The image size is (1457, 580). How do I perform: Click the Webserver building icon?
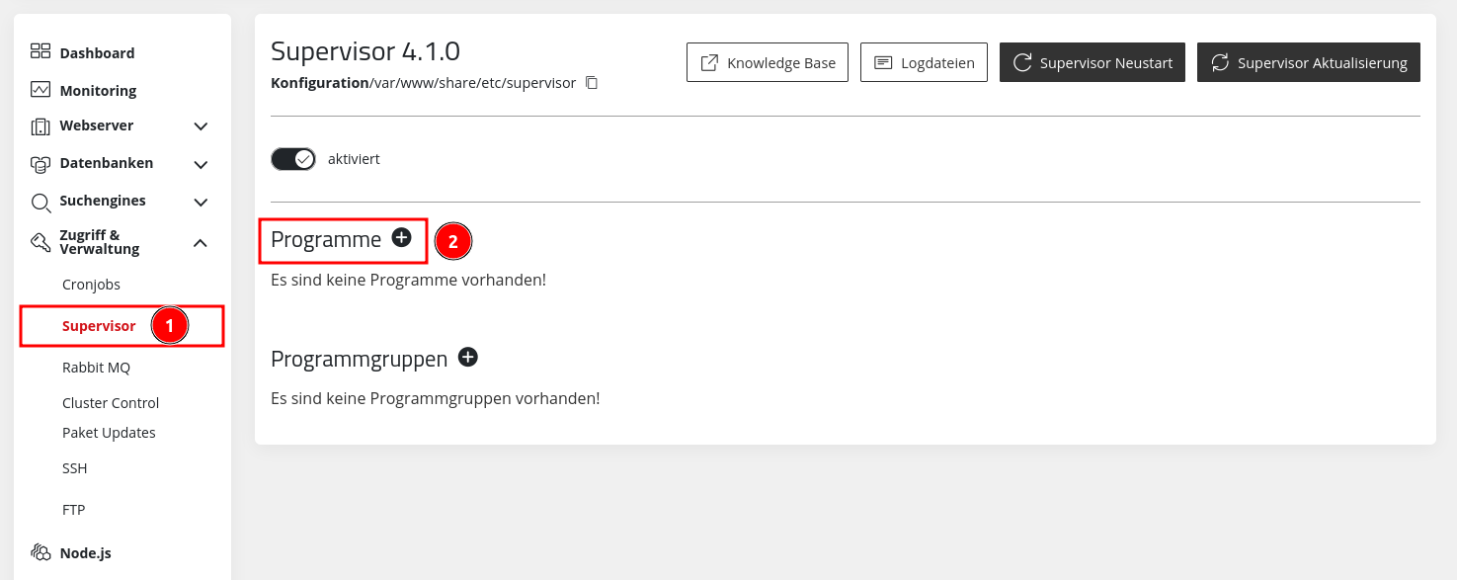click(40, 126)
